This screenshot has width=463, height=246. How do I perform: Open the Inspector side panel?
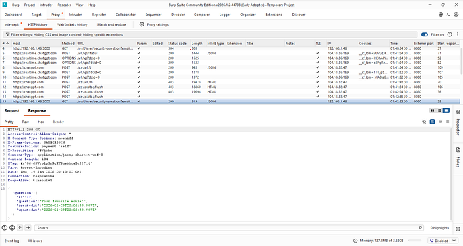click(x=458, y=123)
